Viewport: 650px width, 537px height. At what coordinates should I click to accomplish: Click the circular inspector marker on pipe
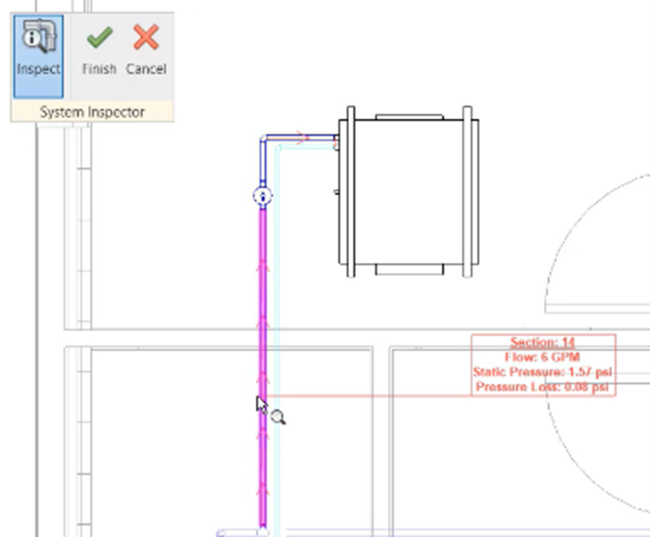[x=263, y=196]
